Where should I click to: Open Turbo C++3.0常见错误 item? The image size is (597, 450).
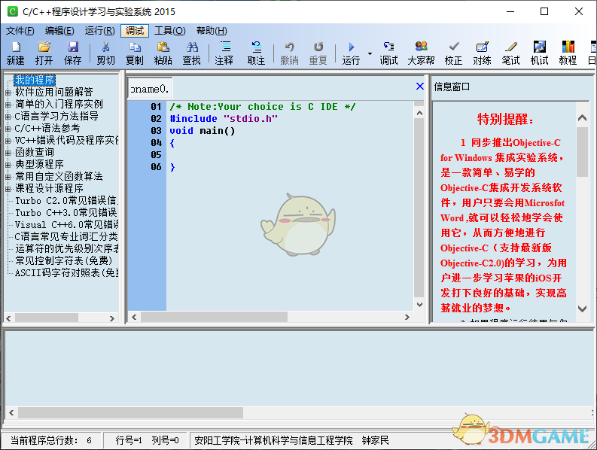pyautogui.click(x=66, y=212)
